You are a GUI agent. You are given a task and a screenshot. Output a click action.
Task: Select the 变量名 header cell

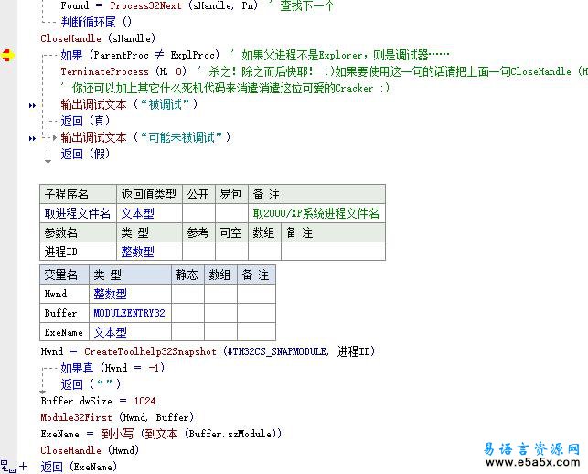click(x=64, y=275)
